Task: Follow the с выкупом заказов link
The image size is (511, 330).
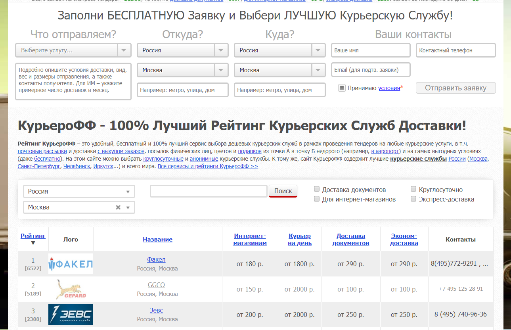Action: click(x=121, y=151)
